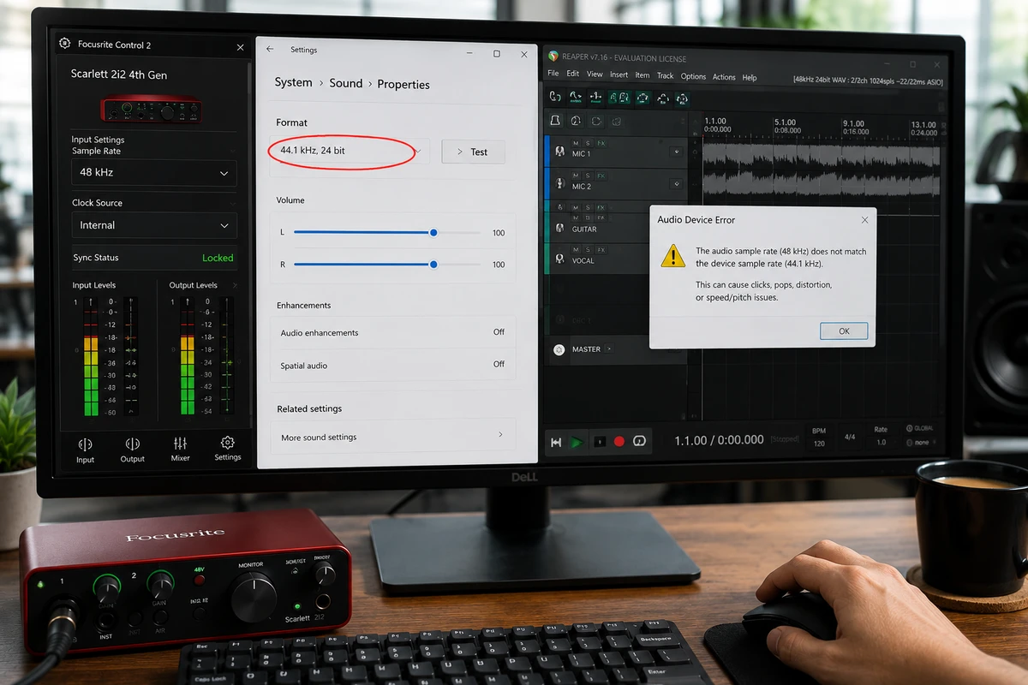Click the second icon in REAPER's lower toolbar row
1028x685 pixels.
point(576,121)
